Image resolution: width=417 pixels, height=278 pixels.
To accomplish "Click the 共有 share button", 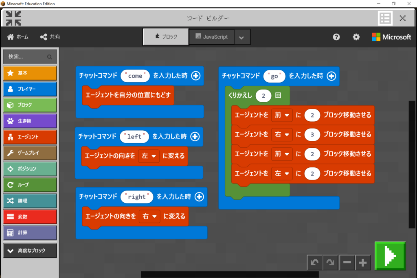I will pos(50,37).
